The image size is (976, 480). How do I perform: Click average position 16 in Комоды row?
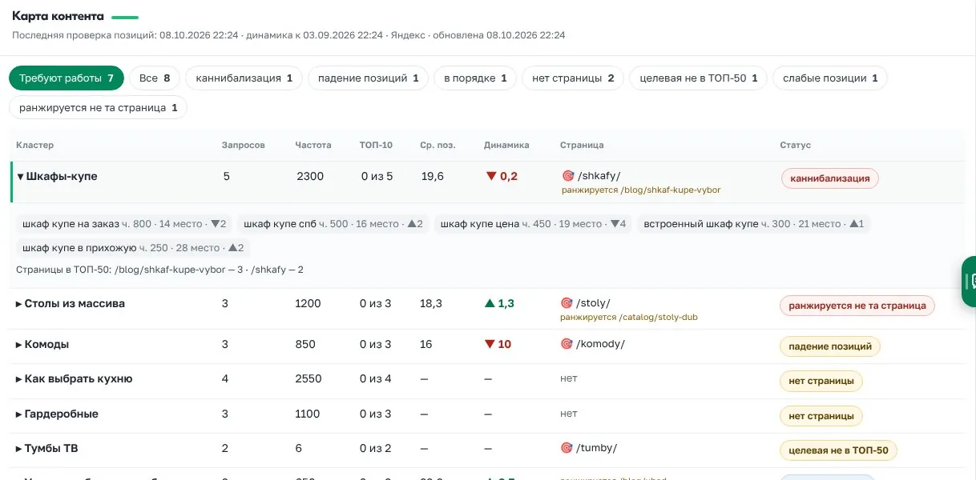(x=426, y=344)
